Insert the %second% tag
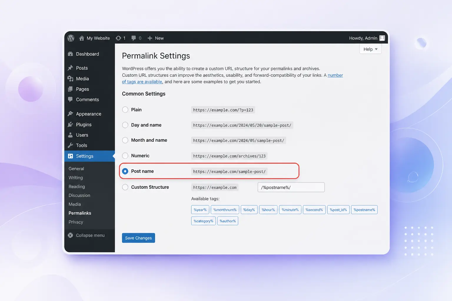 click(x=314, y=210)
